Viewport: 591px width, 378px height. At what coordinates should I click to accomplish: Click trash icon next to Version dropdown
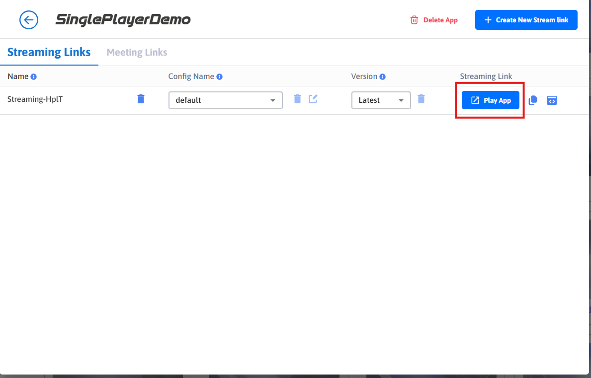[x=421, y=99]
